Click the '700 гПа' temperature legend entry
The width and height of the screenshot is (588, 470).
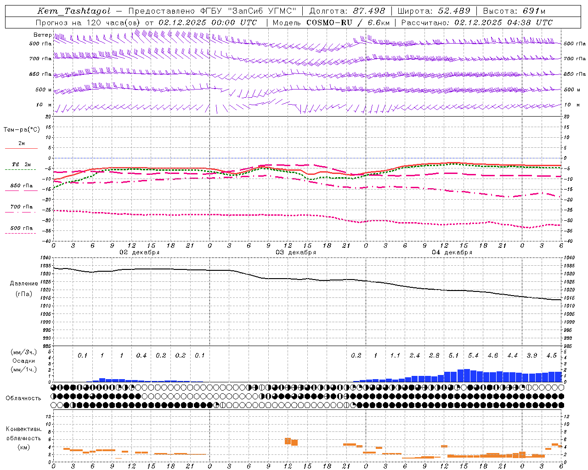(x=22, y=207)
